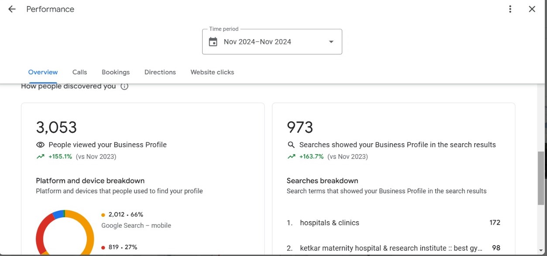Click the Performance page title
Image resolution: width=547 pixels, height=256 pixels.
click(x=50, y=9)
